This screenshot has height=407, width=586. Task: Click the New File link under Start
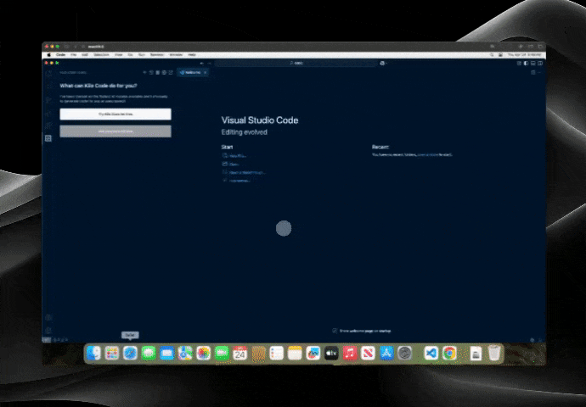point(234,156)
